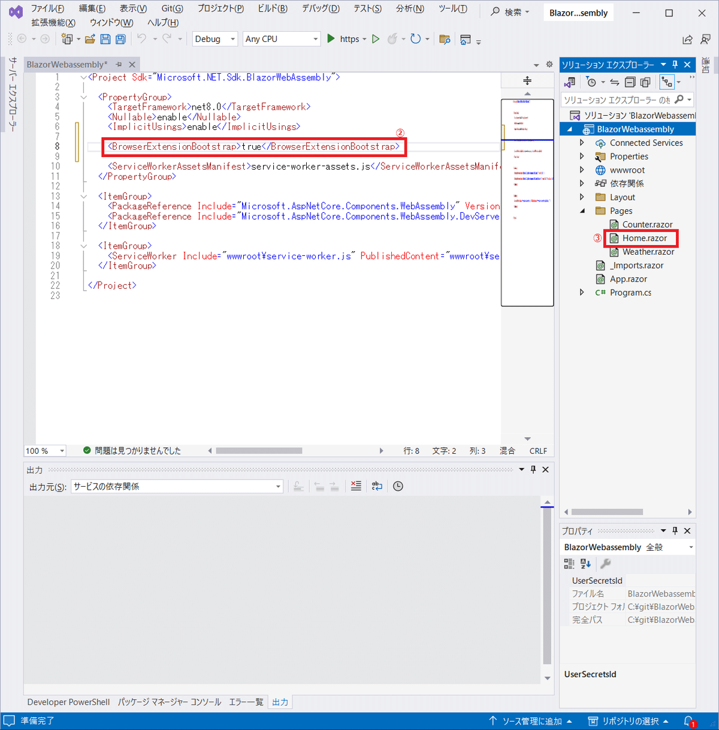Click リポジトリの選択 in the status bar
Screen dimensions: 719x730
[629, 721]
